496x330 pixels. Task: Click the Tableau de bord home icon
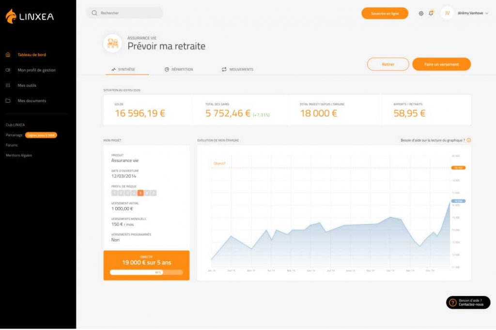point(8,55)
